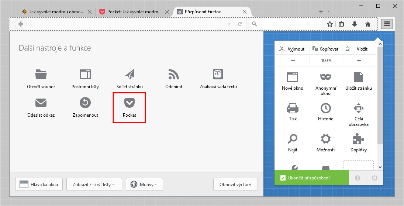
Task: Close the Pocket tab
Action: [x=167, y=11]
